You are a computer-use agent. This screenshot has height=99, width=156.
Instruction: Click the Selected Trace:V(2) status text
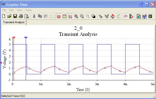[x=13, y=96]
